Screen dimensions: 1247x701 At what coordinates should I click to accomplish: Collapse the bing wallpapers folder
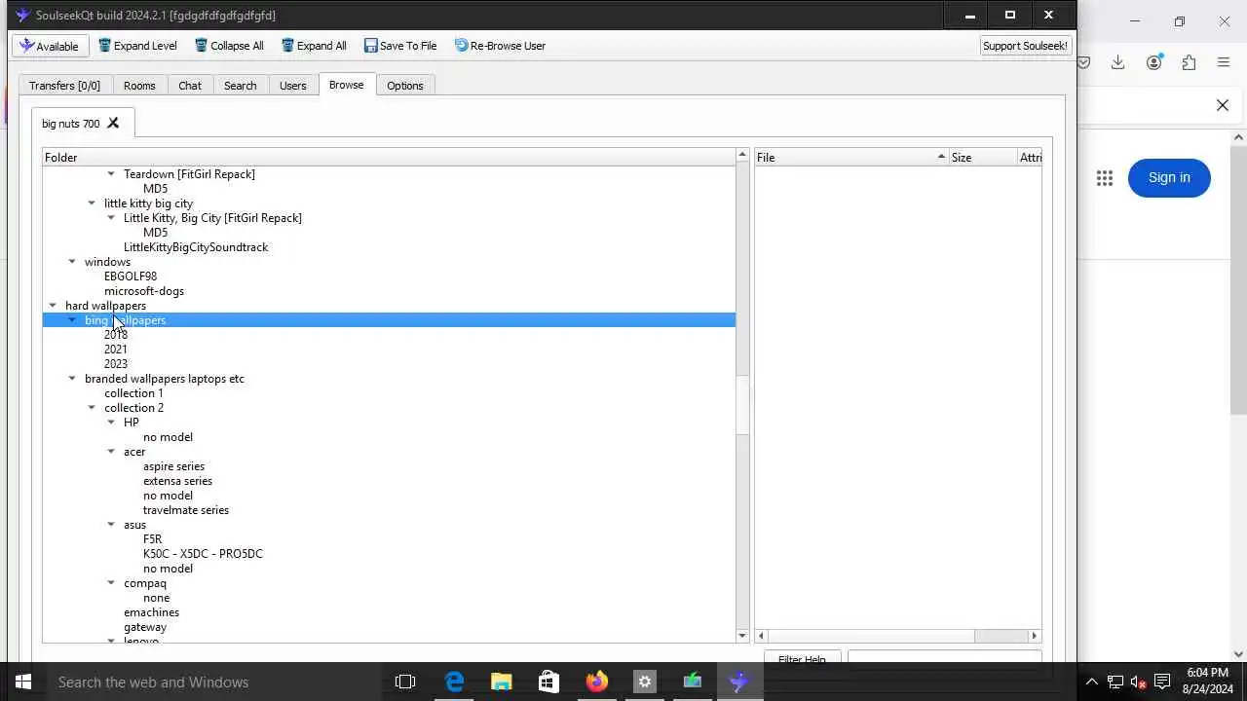(x=72, y=320)
